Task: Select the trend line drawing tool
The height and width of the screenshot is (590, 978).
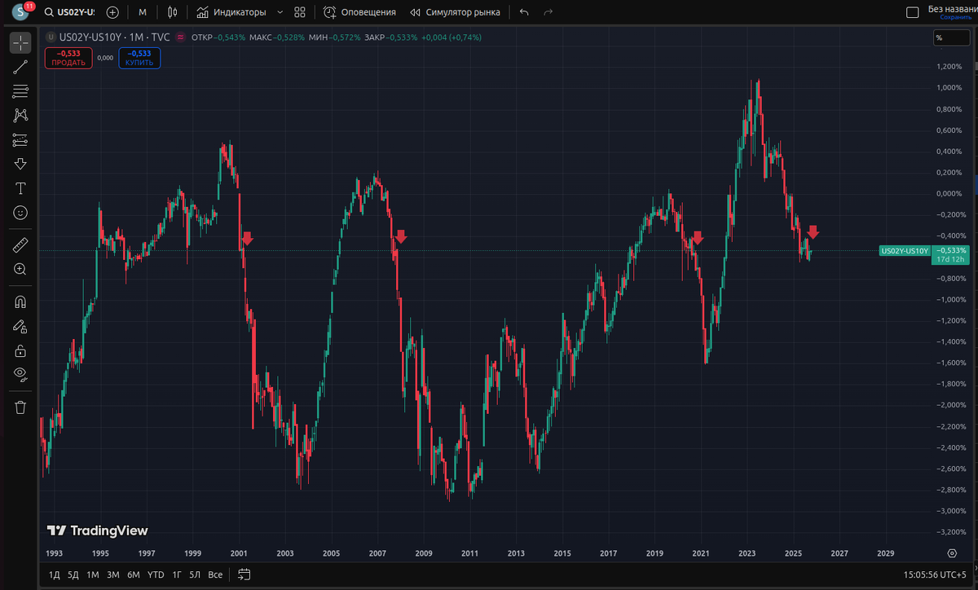Action: 20,67
